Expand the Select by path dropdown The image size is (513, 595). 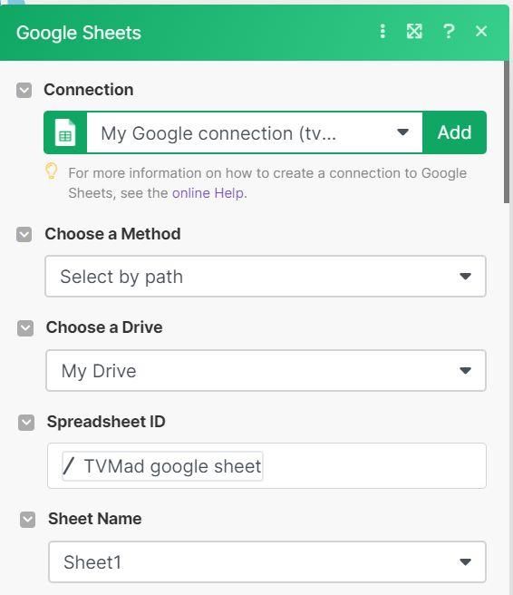tap(266, 277)
